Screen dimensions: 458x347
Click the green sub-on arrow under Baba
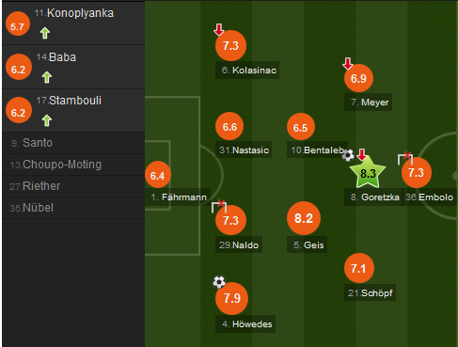point(47,77)
